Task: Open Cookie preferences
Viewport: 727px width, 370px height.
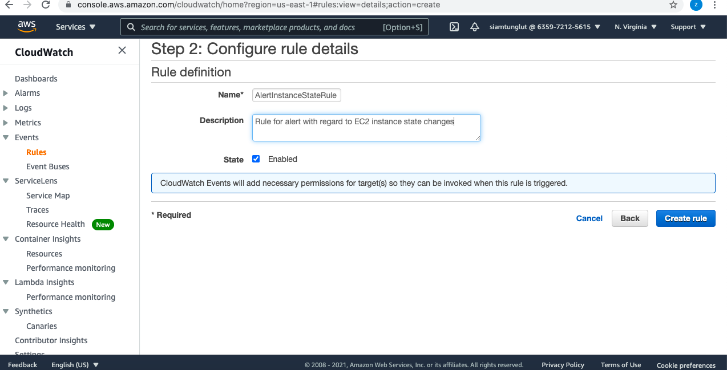Action: [686, 365]
